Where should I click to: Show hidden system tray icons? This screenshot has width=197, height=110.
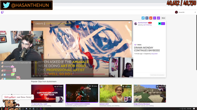[180, 109]
